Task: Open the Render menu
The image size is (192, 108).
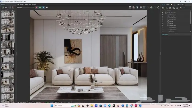Action: [22, 4]
